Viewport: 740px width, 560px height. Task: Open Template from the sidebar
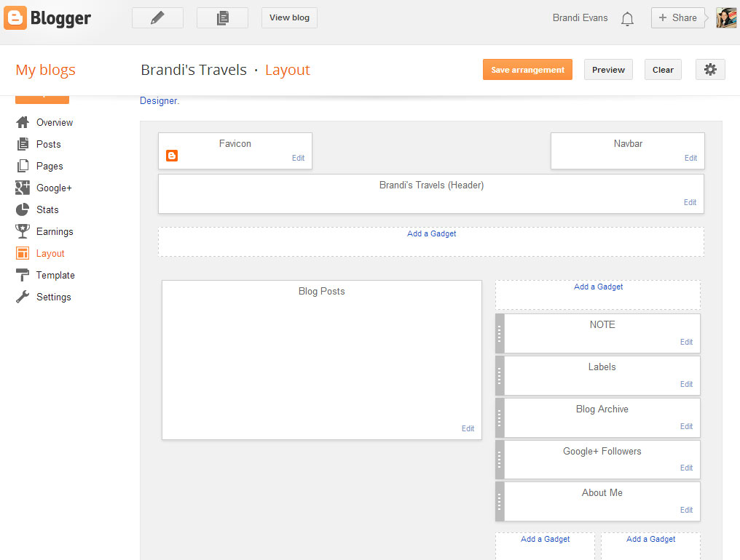(x=55, y=275)
